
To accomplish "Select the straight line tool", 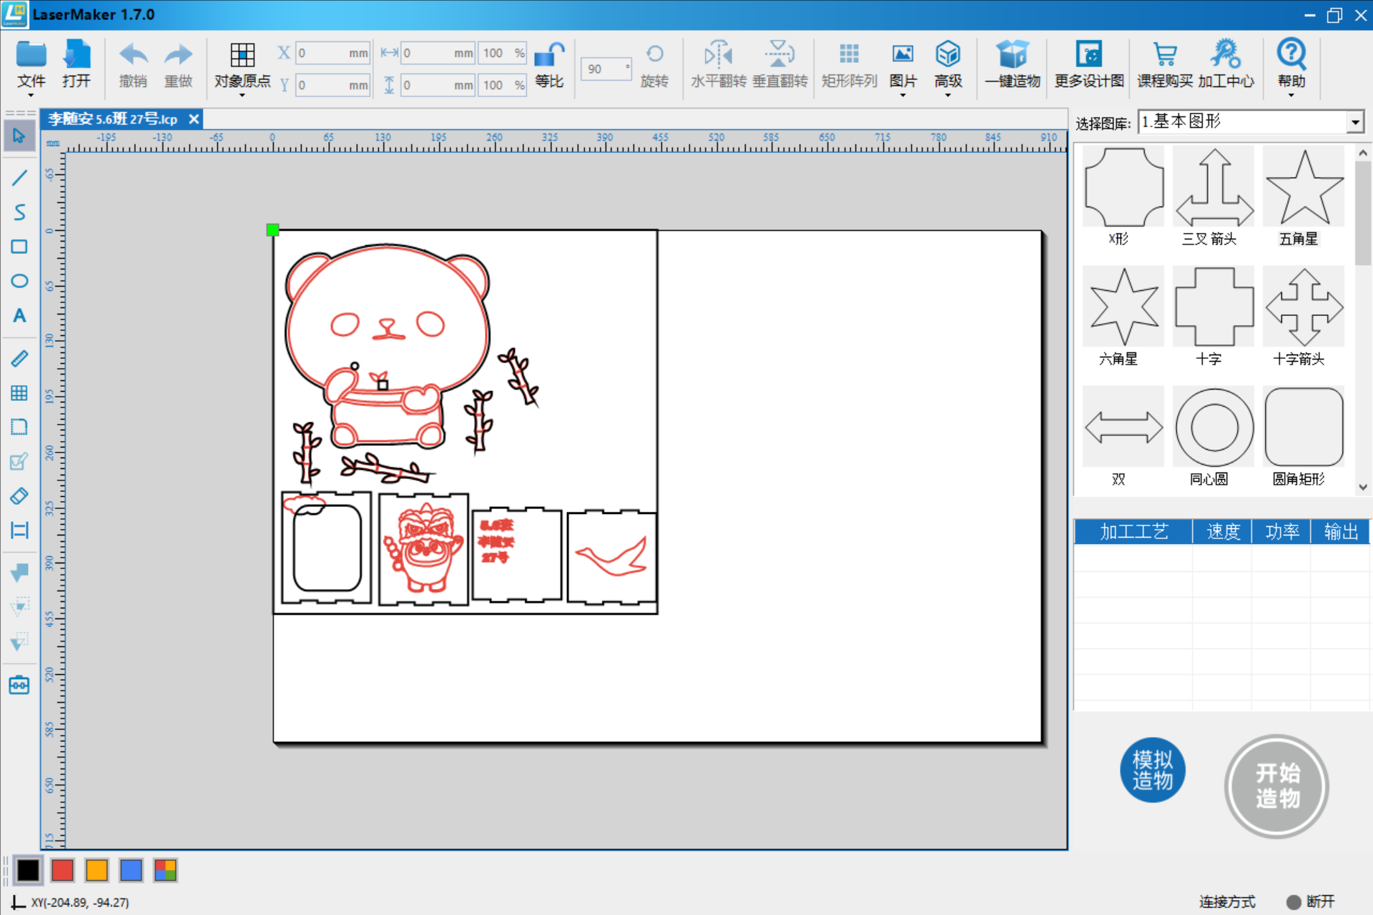I will [x=19, y=177].
